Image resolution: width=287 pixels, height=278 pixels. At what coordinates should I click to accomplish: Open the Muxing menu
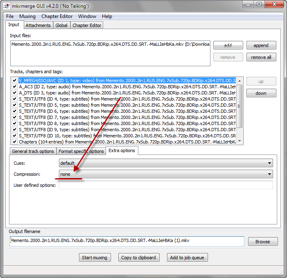pos(27,16)
